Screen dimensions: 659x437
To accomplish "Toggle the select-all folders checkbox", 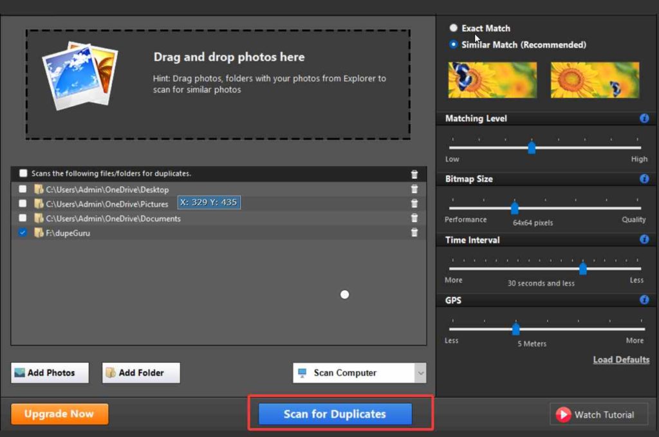I will coord(23,173).
